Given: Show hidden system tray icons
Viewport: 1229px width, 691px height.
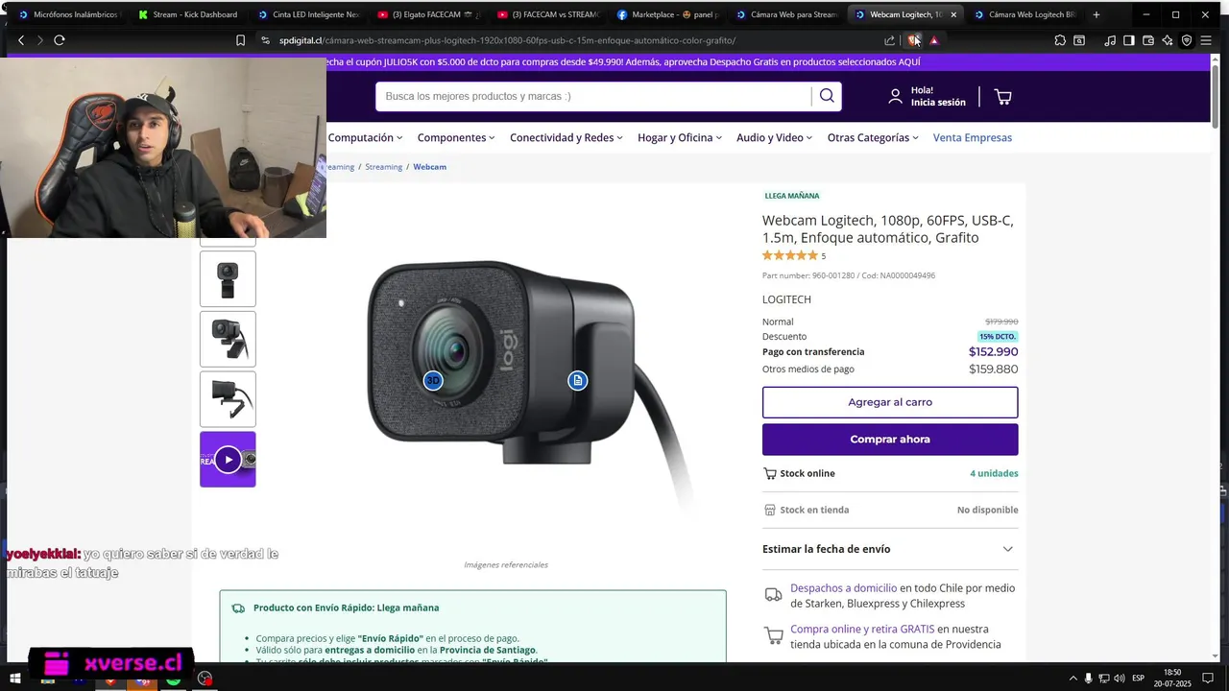Looking at the screenshot, I should (x=1073, y=679).
